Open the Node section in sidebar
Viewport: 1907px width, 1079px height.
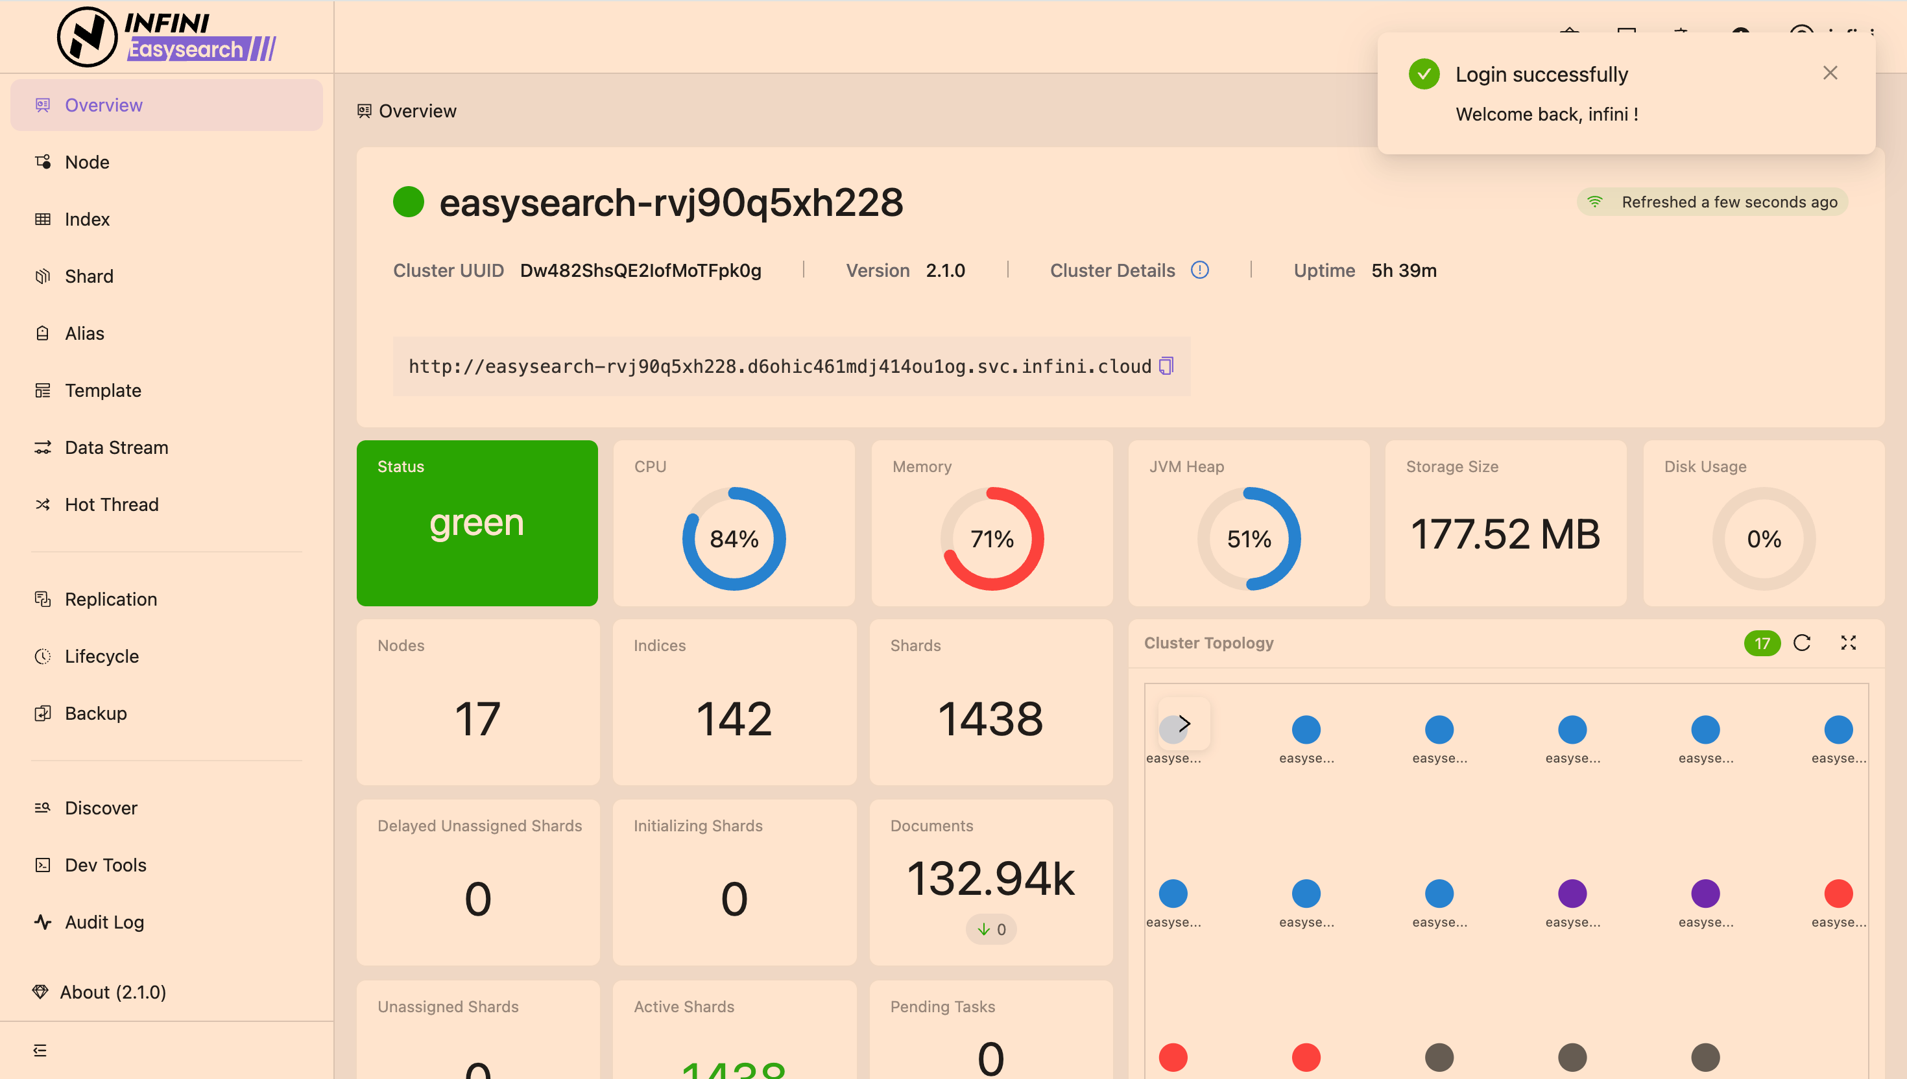(87, 161)
